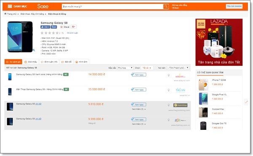This screenshot has height=156, width=253.
Task: Click the side edit pencil icon
Action: pyautogui.click(x=246, y=102)
